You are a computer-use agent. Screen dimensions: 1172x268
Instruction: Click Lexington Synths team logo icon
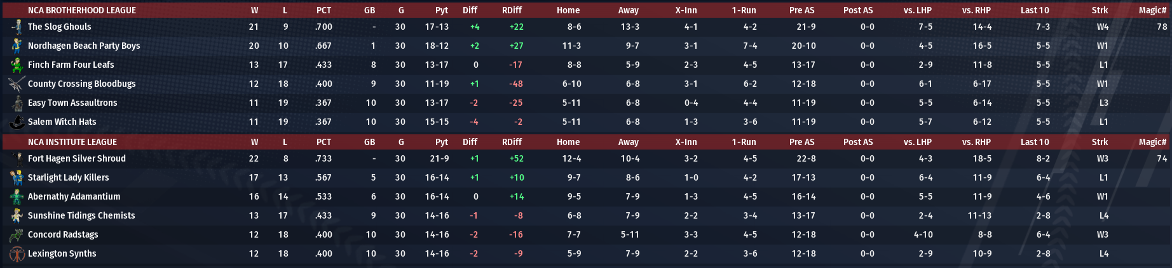(x=17, y=253)
